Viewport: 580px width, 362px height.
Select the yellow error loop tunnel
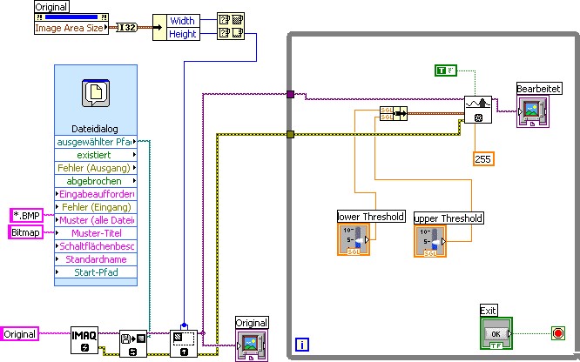point(290,135)
